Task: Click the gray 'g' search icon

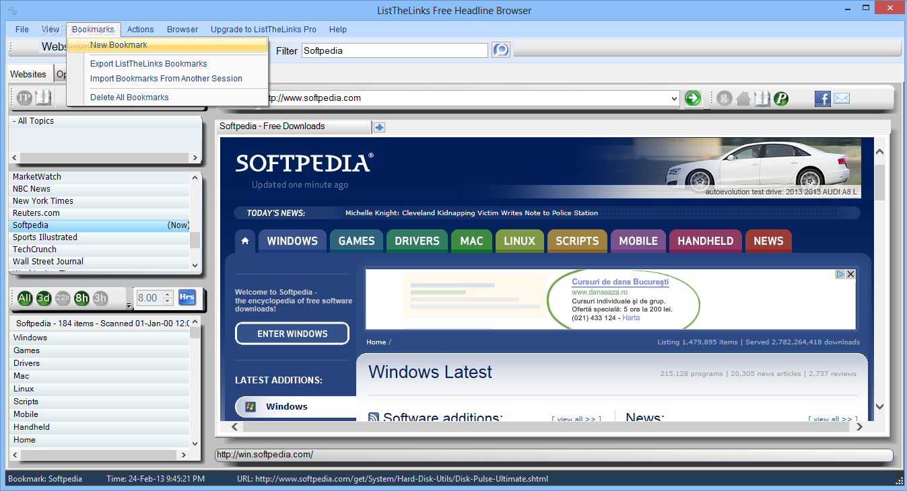Action: point(725,99)
